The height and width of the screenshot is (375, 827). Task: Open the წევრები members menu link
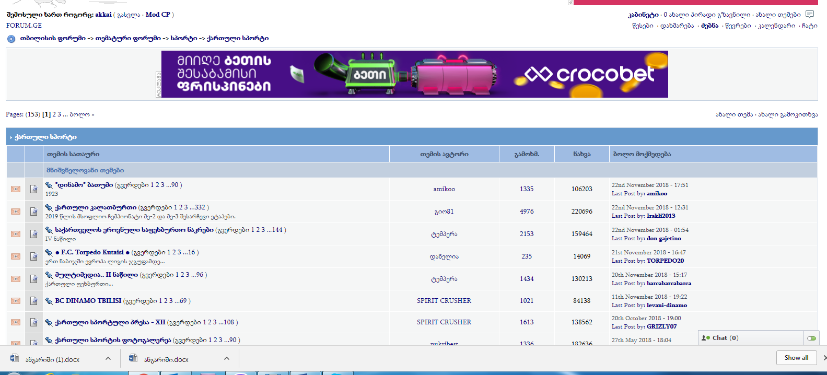click(x=738, y=26)
